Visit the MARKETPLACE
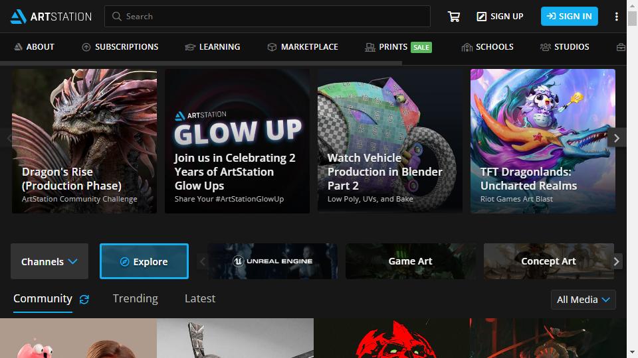The height and width of the screenshot is (358, 638). point(303,47)
